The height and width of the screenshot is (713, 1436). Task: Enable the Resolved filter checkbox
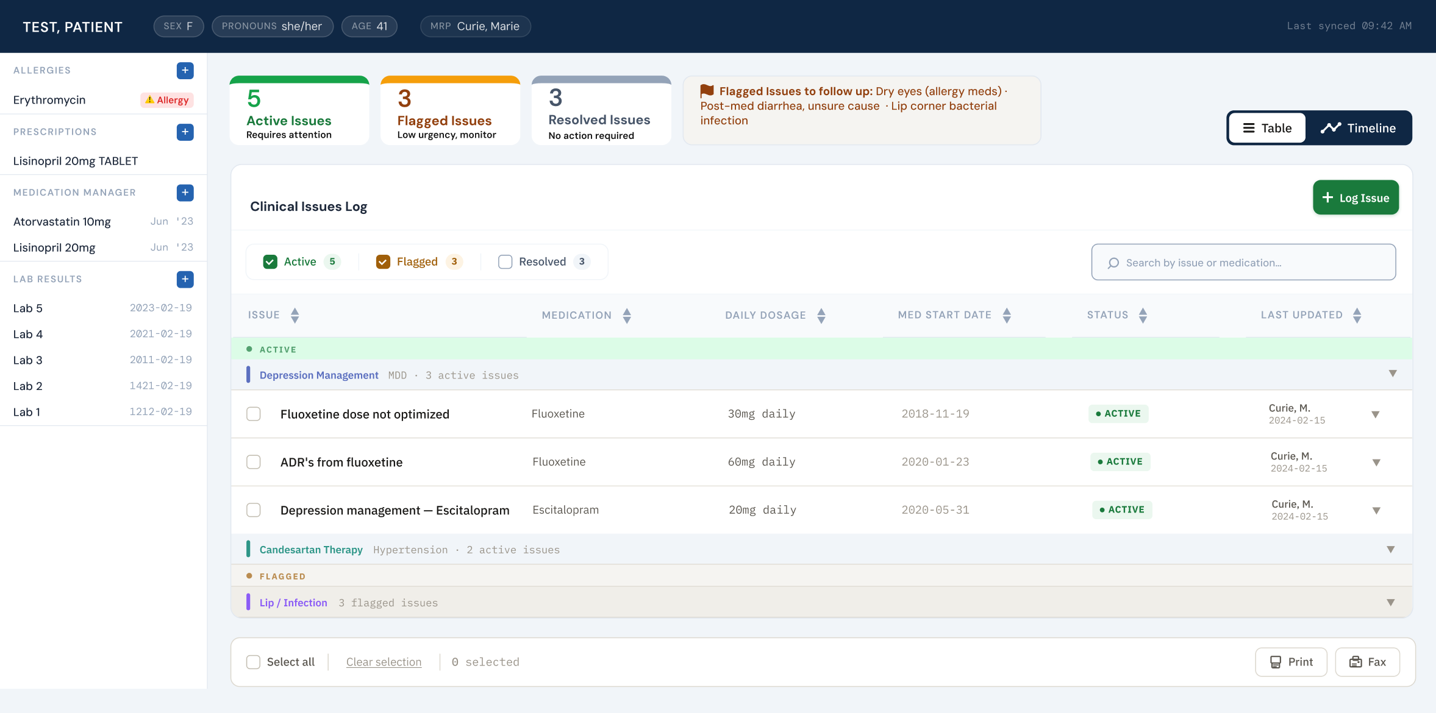505,262
